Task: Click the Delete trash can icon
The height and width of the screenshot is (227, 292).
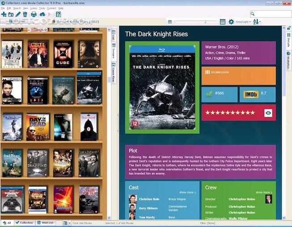Action: pyautogui.click(x=25, y=14)
